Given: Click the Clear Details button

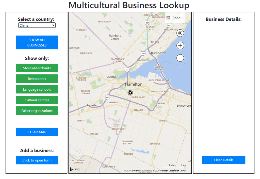Looking at the screenshot, I should (x=223, y=160).
